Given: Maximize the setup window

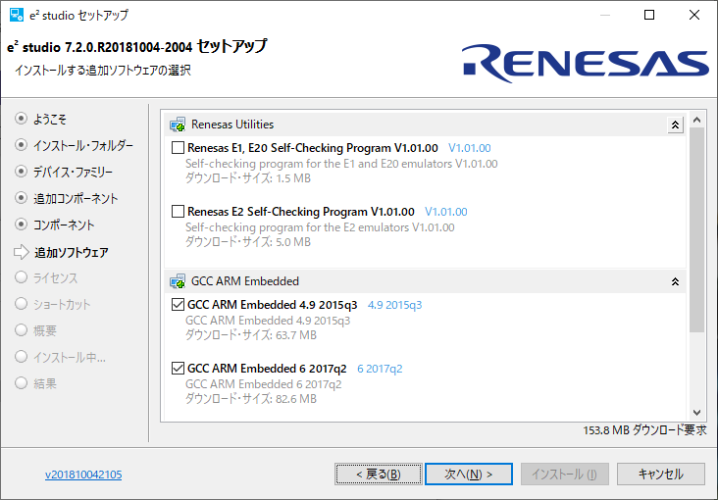Looking at the screenshot, I should pos(649,15).
